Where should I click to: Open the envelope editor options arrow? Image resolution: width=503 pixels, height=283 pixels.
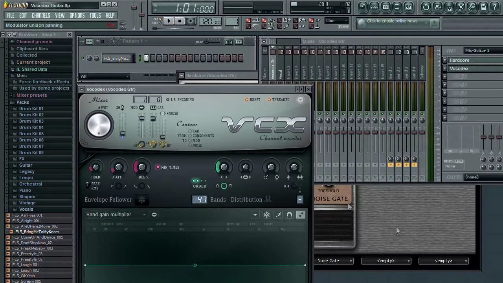point(255,215)
